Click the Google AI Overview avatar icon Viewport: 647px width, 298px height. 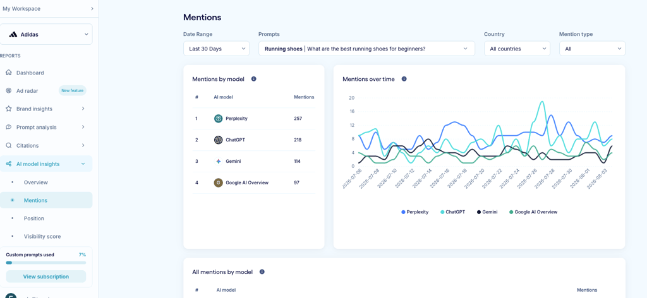(218, 182)
